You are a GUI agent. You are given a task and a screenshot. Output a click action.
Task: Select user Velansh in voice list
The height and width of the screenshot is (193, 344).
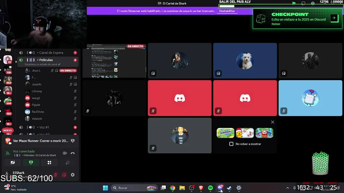coord(37,119)
